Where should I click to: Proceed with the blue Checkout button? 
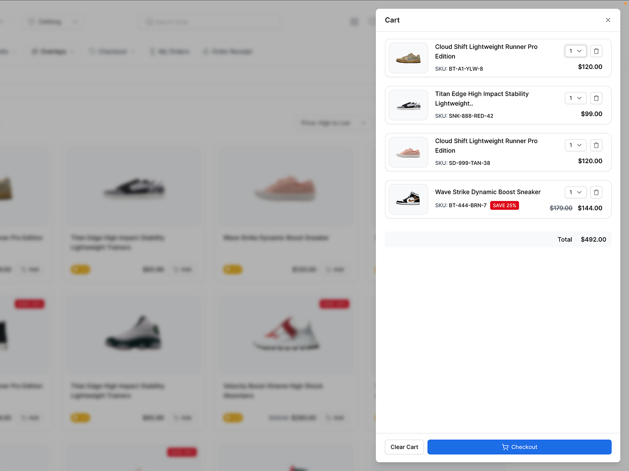pyautogui.click(x=519, y=447)
